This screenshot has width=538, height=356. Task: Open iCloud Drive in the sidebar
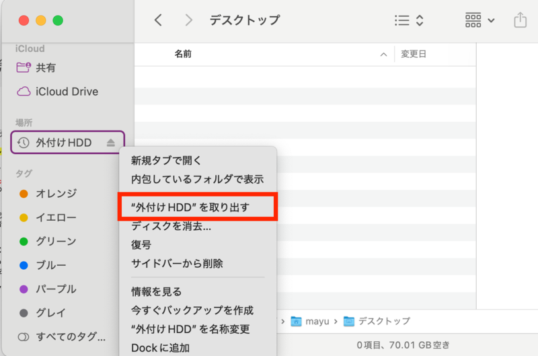[x=57, y=92]
